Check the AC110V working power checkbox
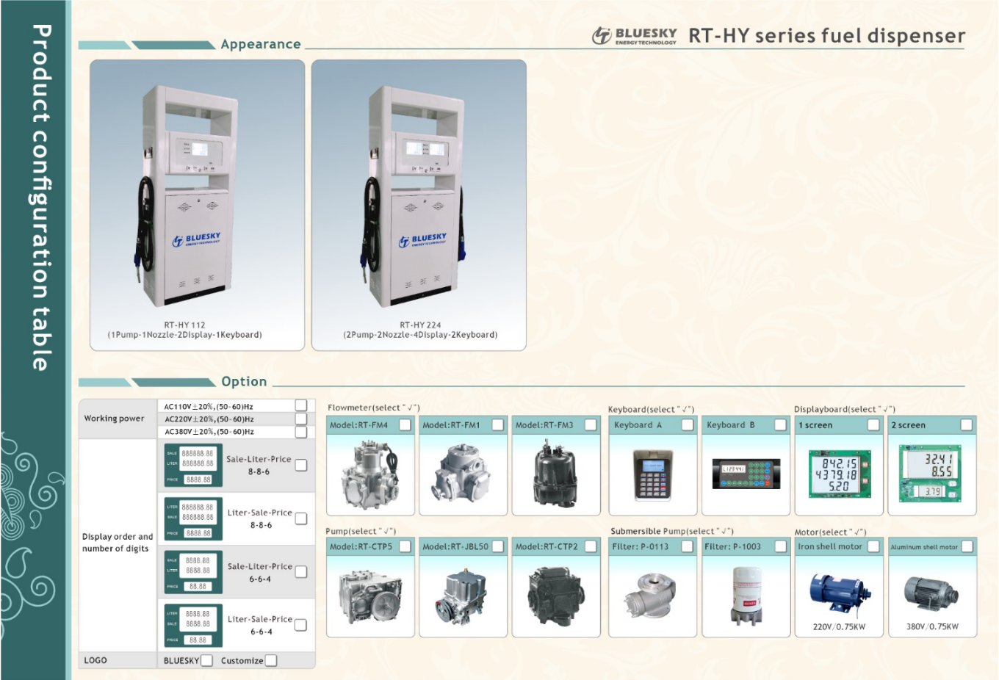This screenshot has width=999, height=680. click(301, 405)
